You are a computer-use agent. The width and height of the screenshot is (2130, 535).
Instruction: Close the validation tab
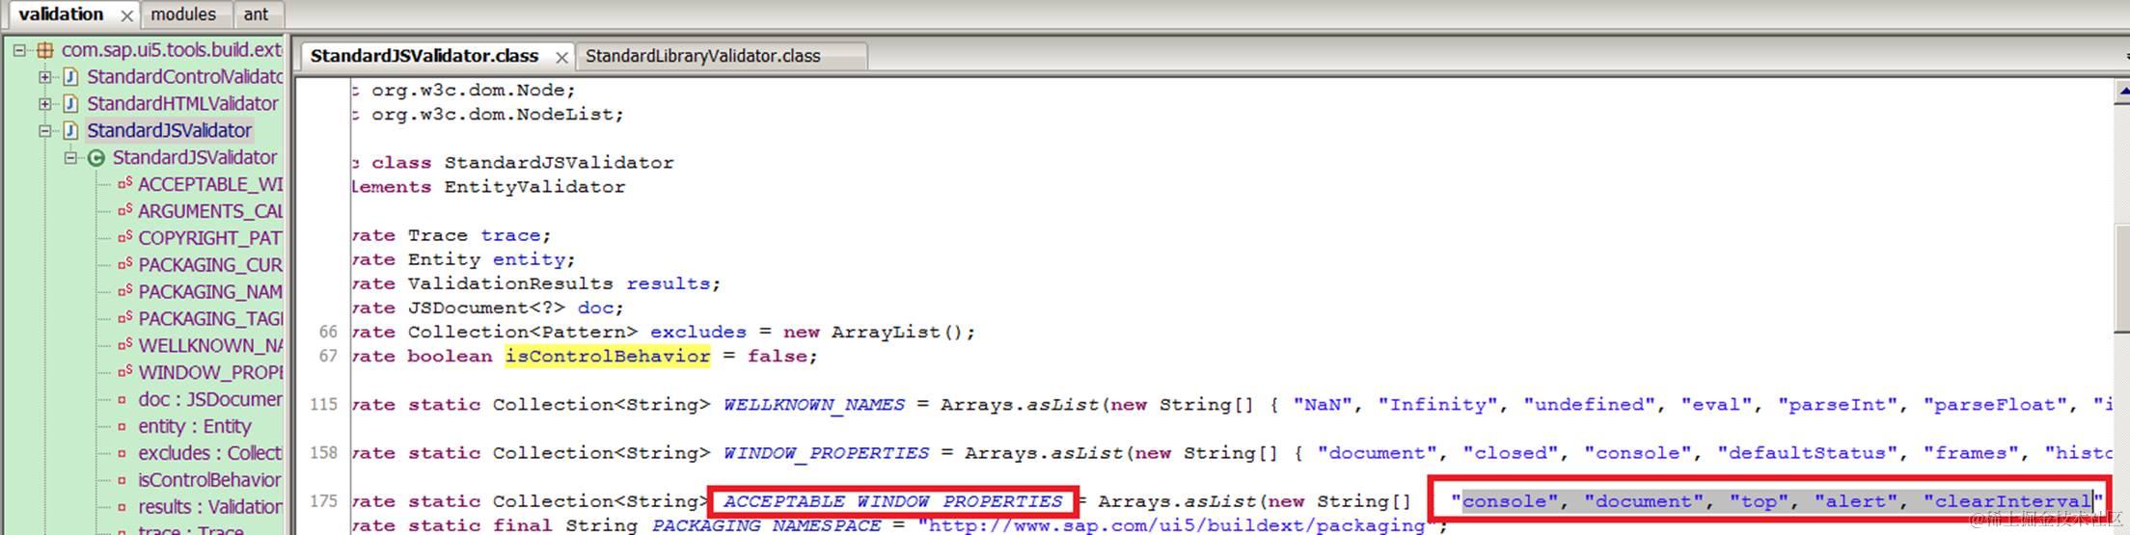tap(126, 15)
